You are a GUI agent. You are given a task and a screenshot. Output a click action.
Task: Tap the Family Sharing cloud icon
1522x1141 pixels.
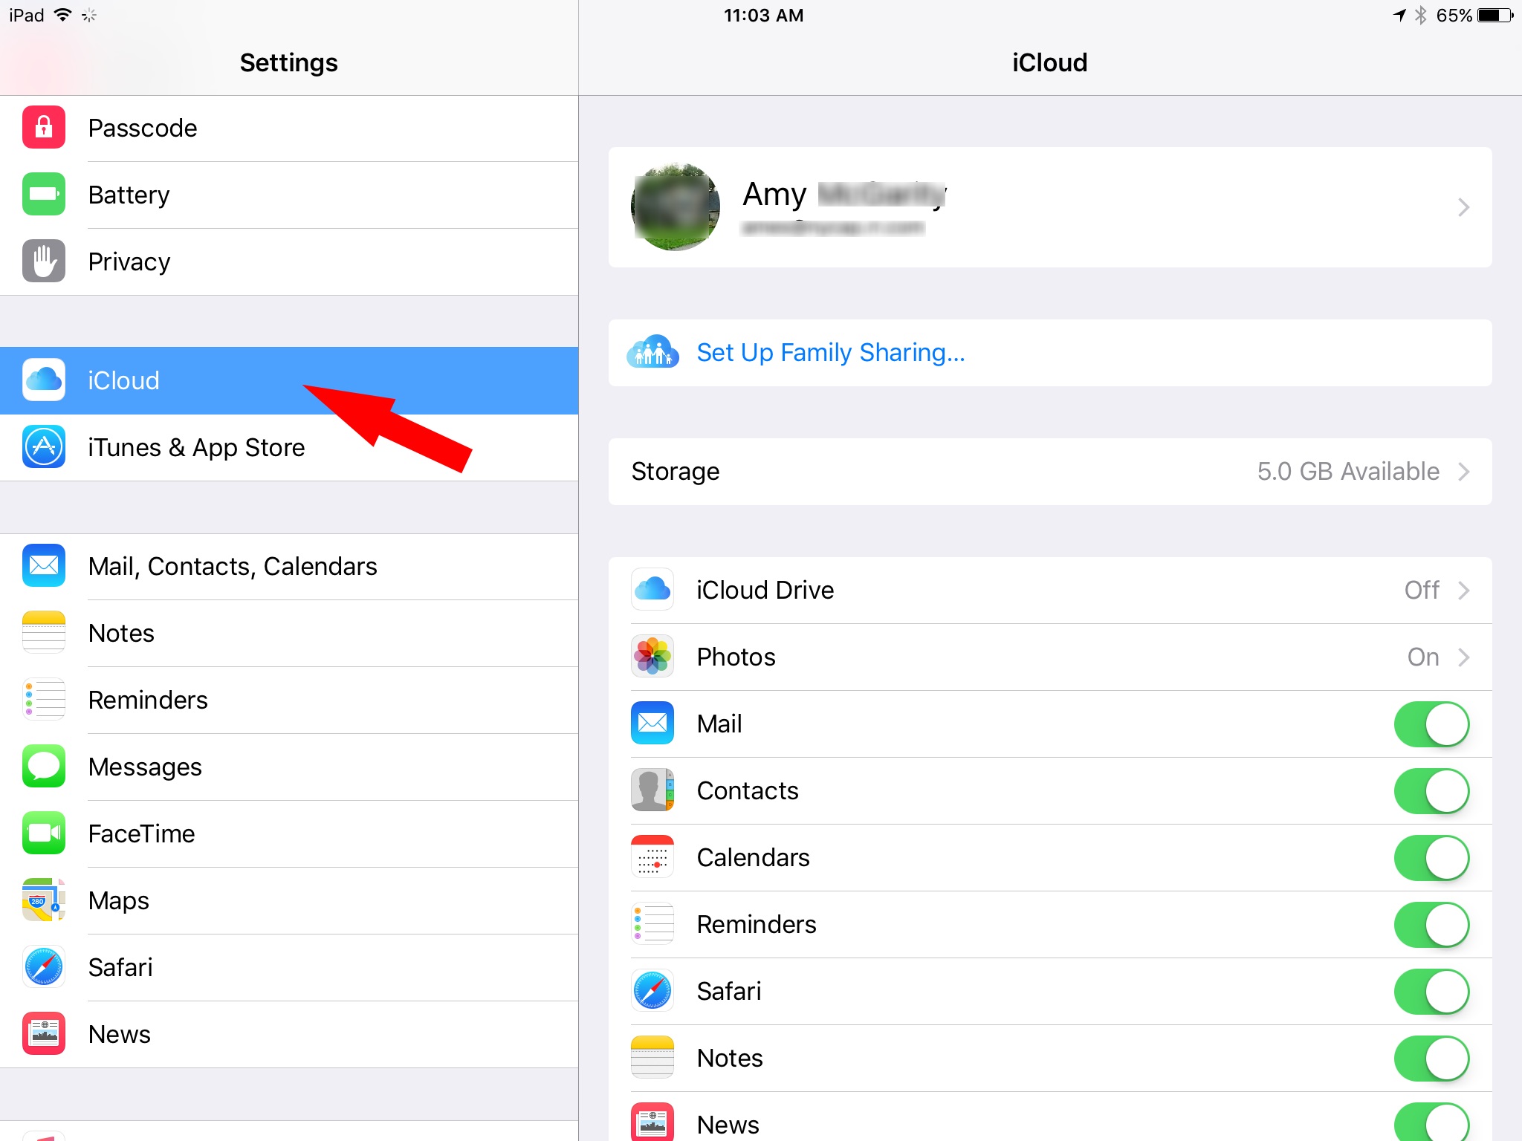[652, 352]
